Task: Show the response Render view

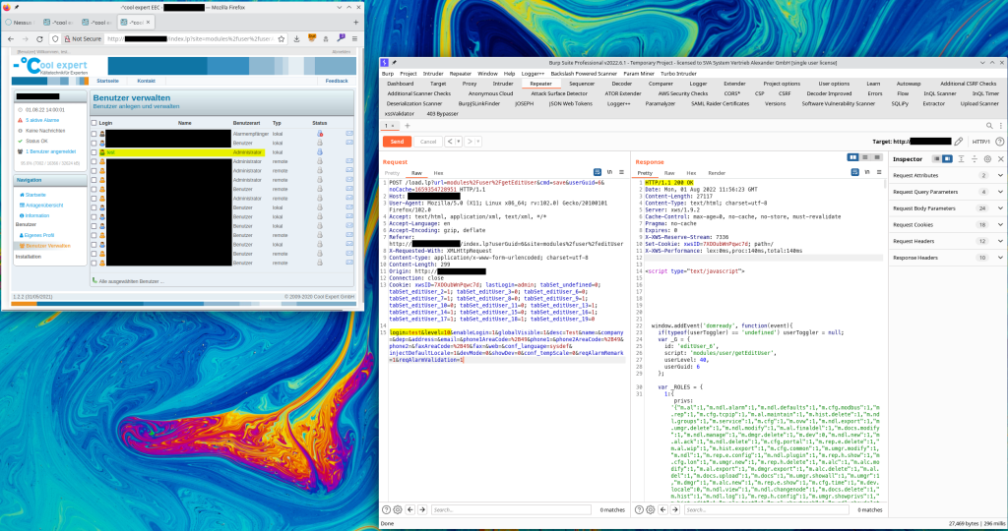Action: (x=717, y=173)
